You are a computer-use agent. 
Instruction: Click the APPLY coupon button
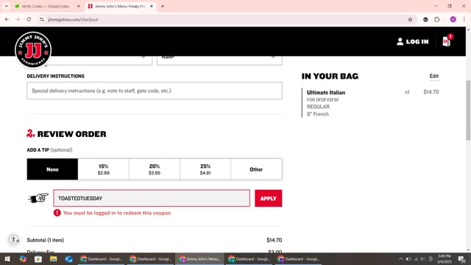268,198
